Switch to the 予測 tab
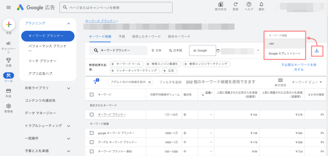 point(121,37)
